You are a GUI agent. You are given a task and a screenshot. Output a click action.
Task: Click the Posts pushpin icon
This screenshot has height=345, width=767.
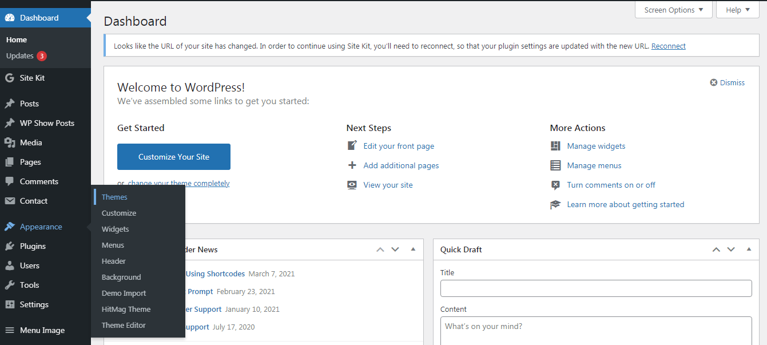tap(10, 104)
